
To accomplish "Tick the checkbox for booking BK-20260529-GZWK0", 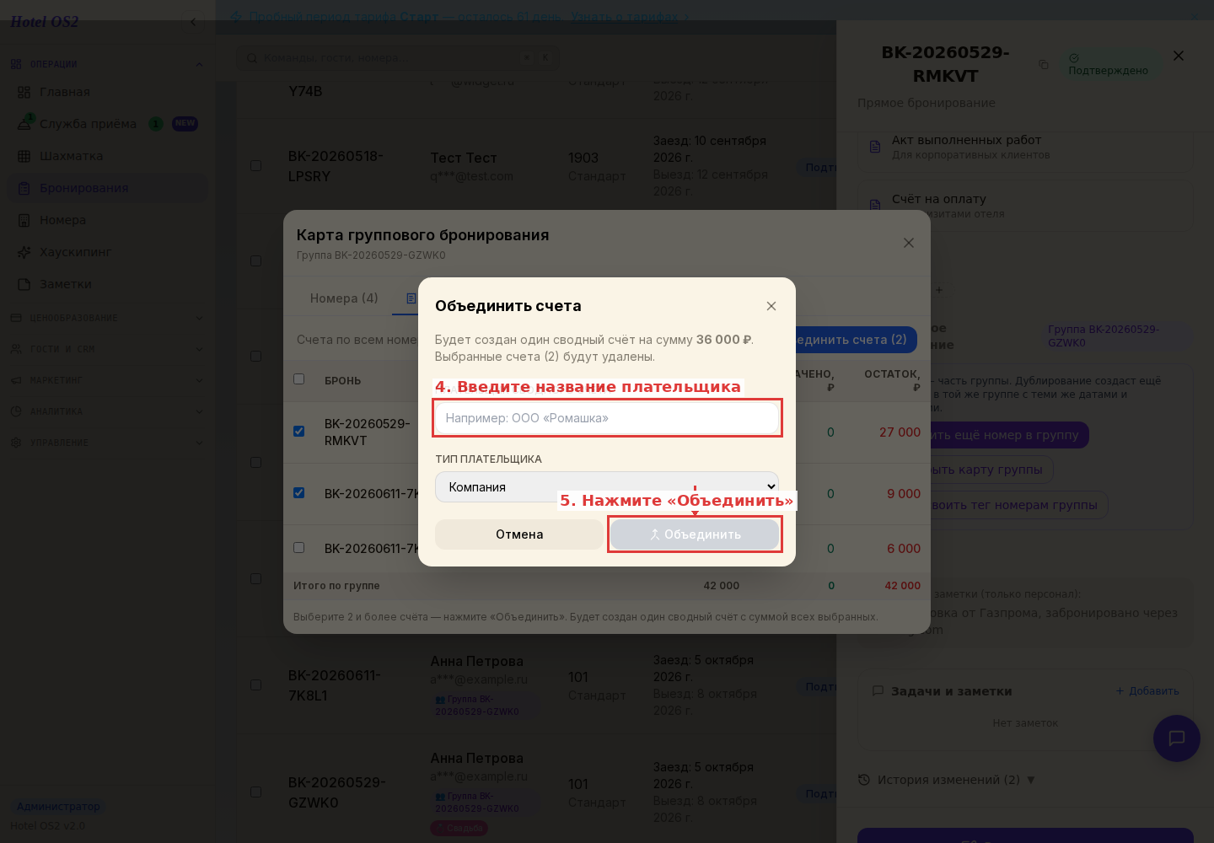I will tap(255, 792).
